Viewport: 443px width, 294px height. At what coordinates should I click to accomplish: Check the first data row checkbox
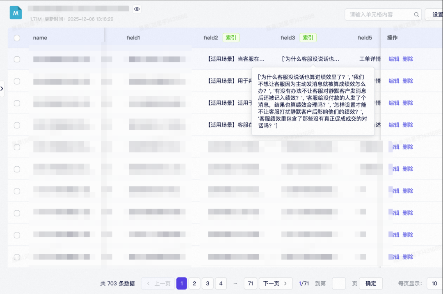coord(17,59)
